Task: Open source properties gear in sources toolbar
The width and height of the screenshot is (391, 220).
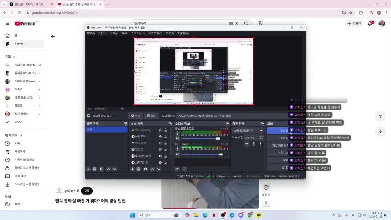Action: [146, 169]
